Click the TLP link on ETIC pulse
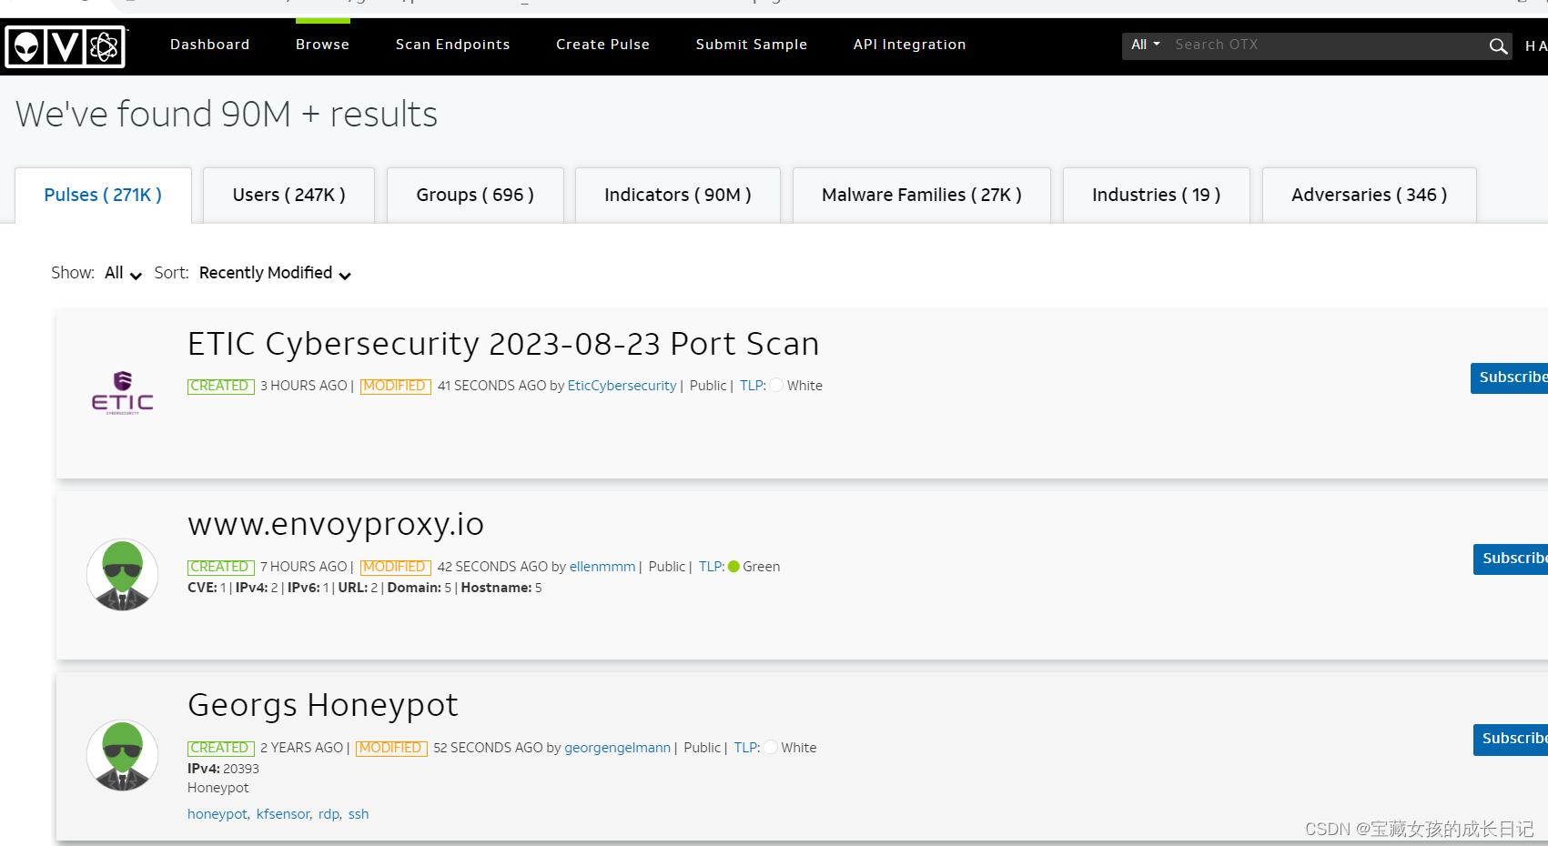Screen dimensions: 1548x846 pos(753,386)
